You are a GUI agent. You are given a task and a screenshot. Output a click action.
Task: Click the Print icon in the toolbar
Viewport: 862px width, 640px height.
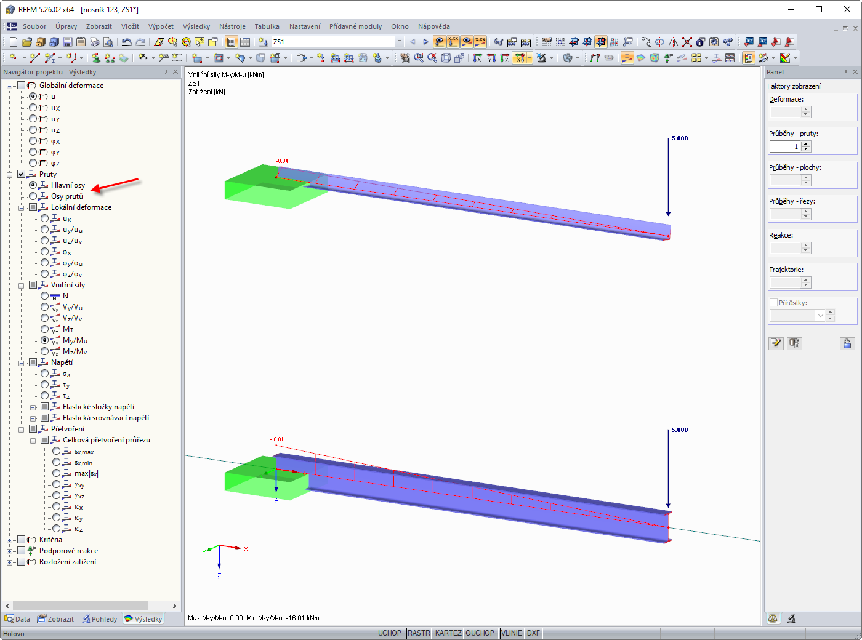tap(95, 42)
